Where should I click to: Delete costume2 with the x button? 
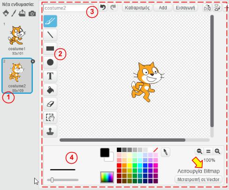click(x=33, y=61)
